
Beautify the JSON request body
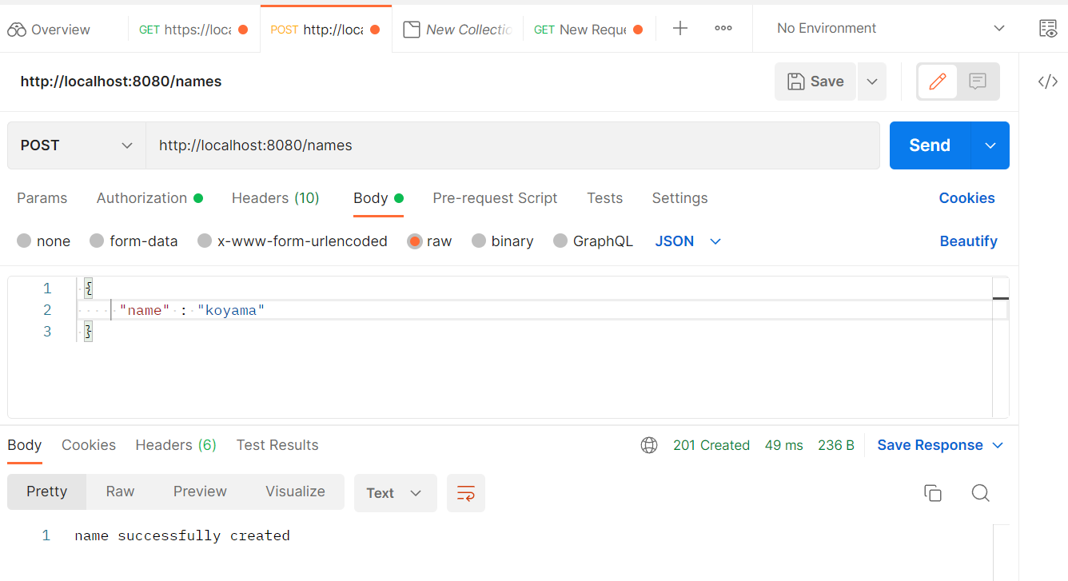tap(968, 241)
